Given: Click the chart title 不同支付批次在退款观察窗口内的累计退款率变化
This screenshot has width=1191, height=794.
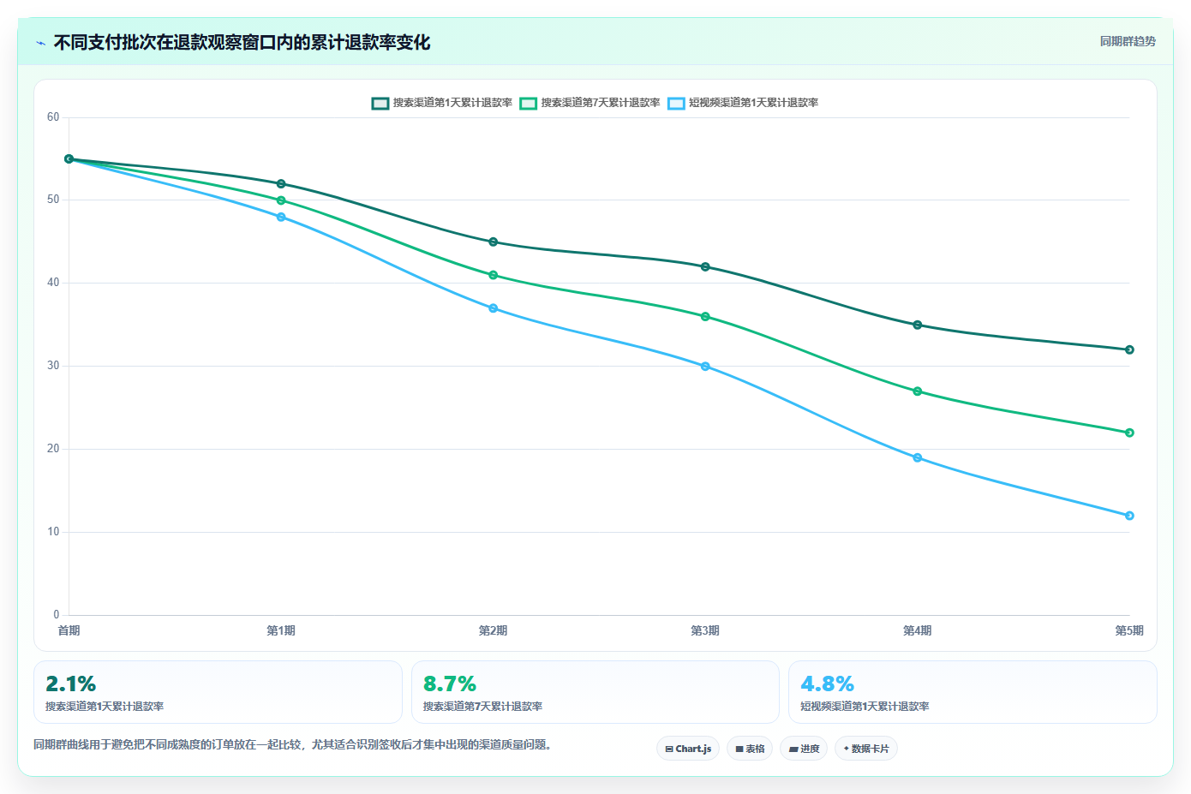Looking at the screenshot, I should click(x=242, y=43).
